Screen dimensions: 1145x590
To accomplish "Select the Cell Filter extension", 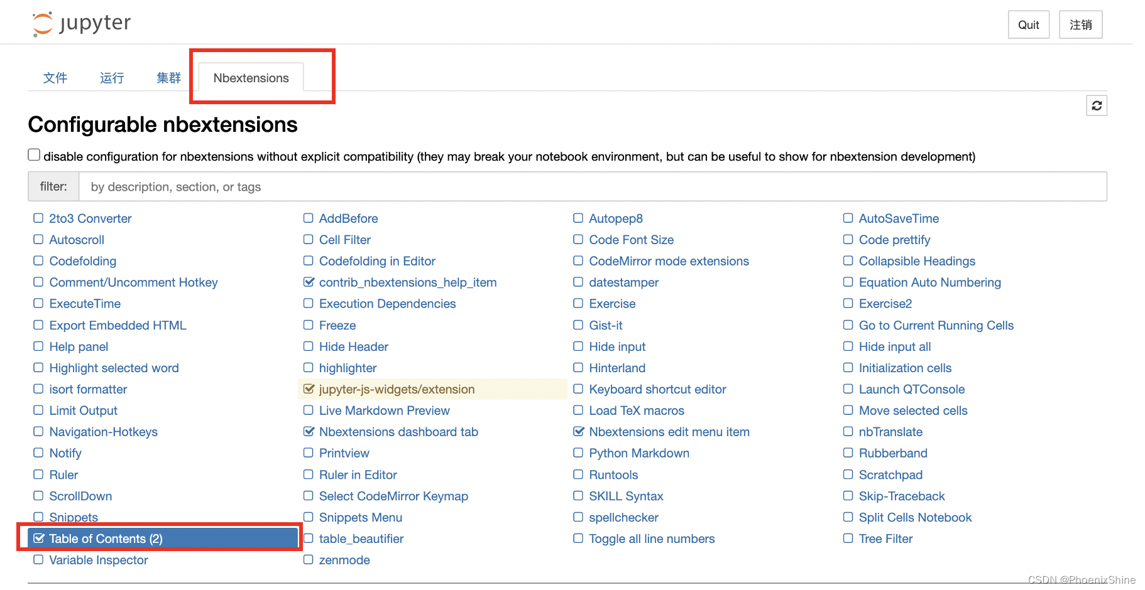I will point(344,240).
